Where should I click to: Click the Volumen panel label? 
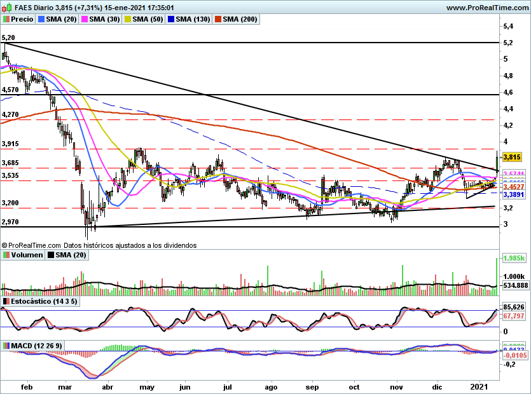tap(27, 255)
